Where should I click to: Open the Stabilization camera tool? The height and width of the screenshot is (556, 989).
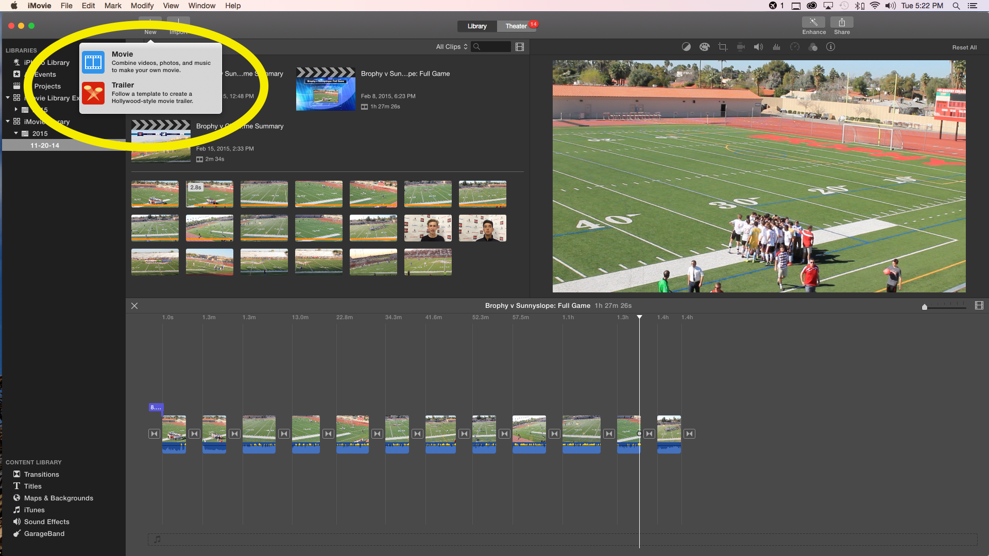tap(741, 47)
